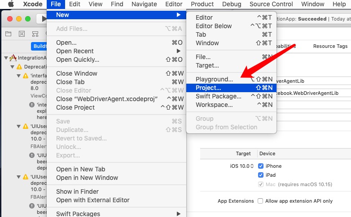351x217 pixels.
Task: Open the Project navigator folder icon
Action: (8, 34)
